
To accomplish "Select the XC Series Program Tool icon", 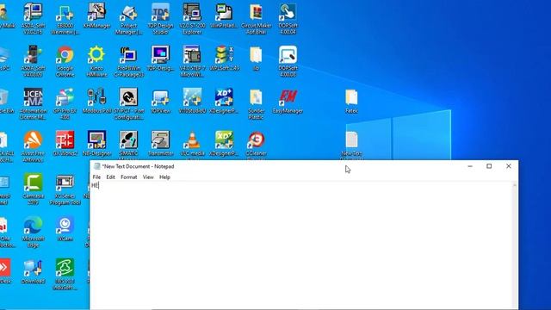I will pyautogui.click(x=65, y=189).
